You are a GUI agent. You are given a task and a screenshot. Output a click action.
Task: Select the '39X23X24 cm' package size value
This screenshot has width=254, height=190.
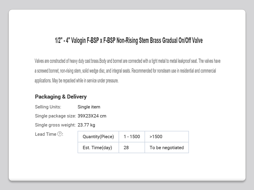pos(92,116)
